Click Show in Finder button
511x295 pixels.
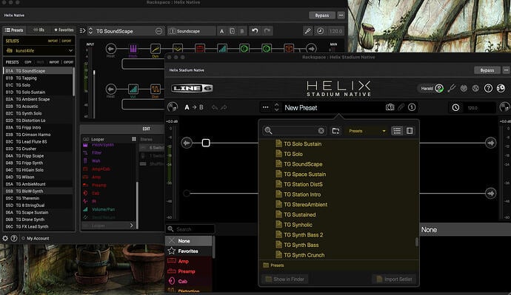[x=284, y=279]
